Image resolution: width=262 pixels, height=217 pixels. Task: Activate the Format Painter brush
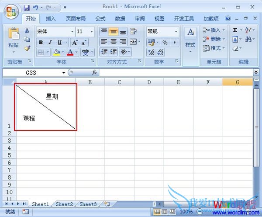click(x=27, y=48)
